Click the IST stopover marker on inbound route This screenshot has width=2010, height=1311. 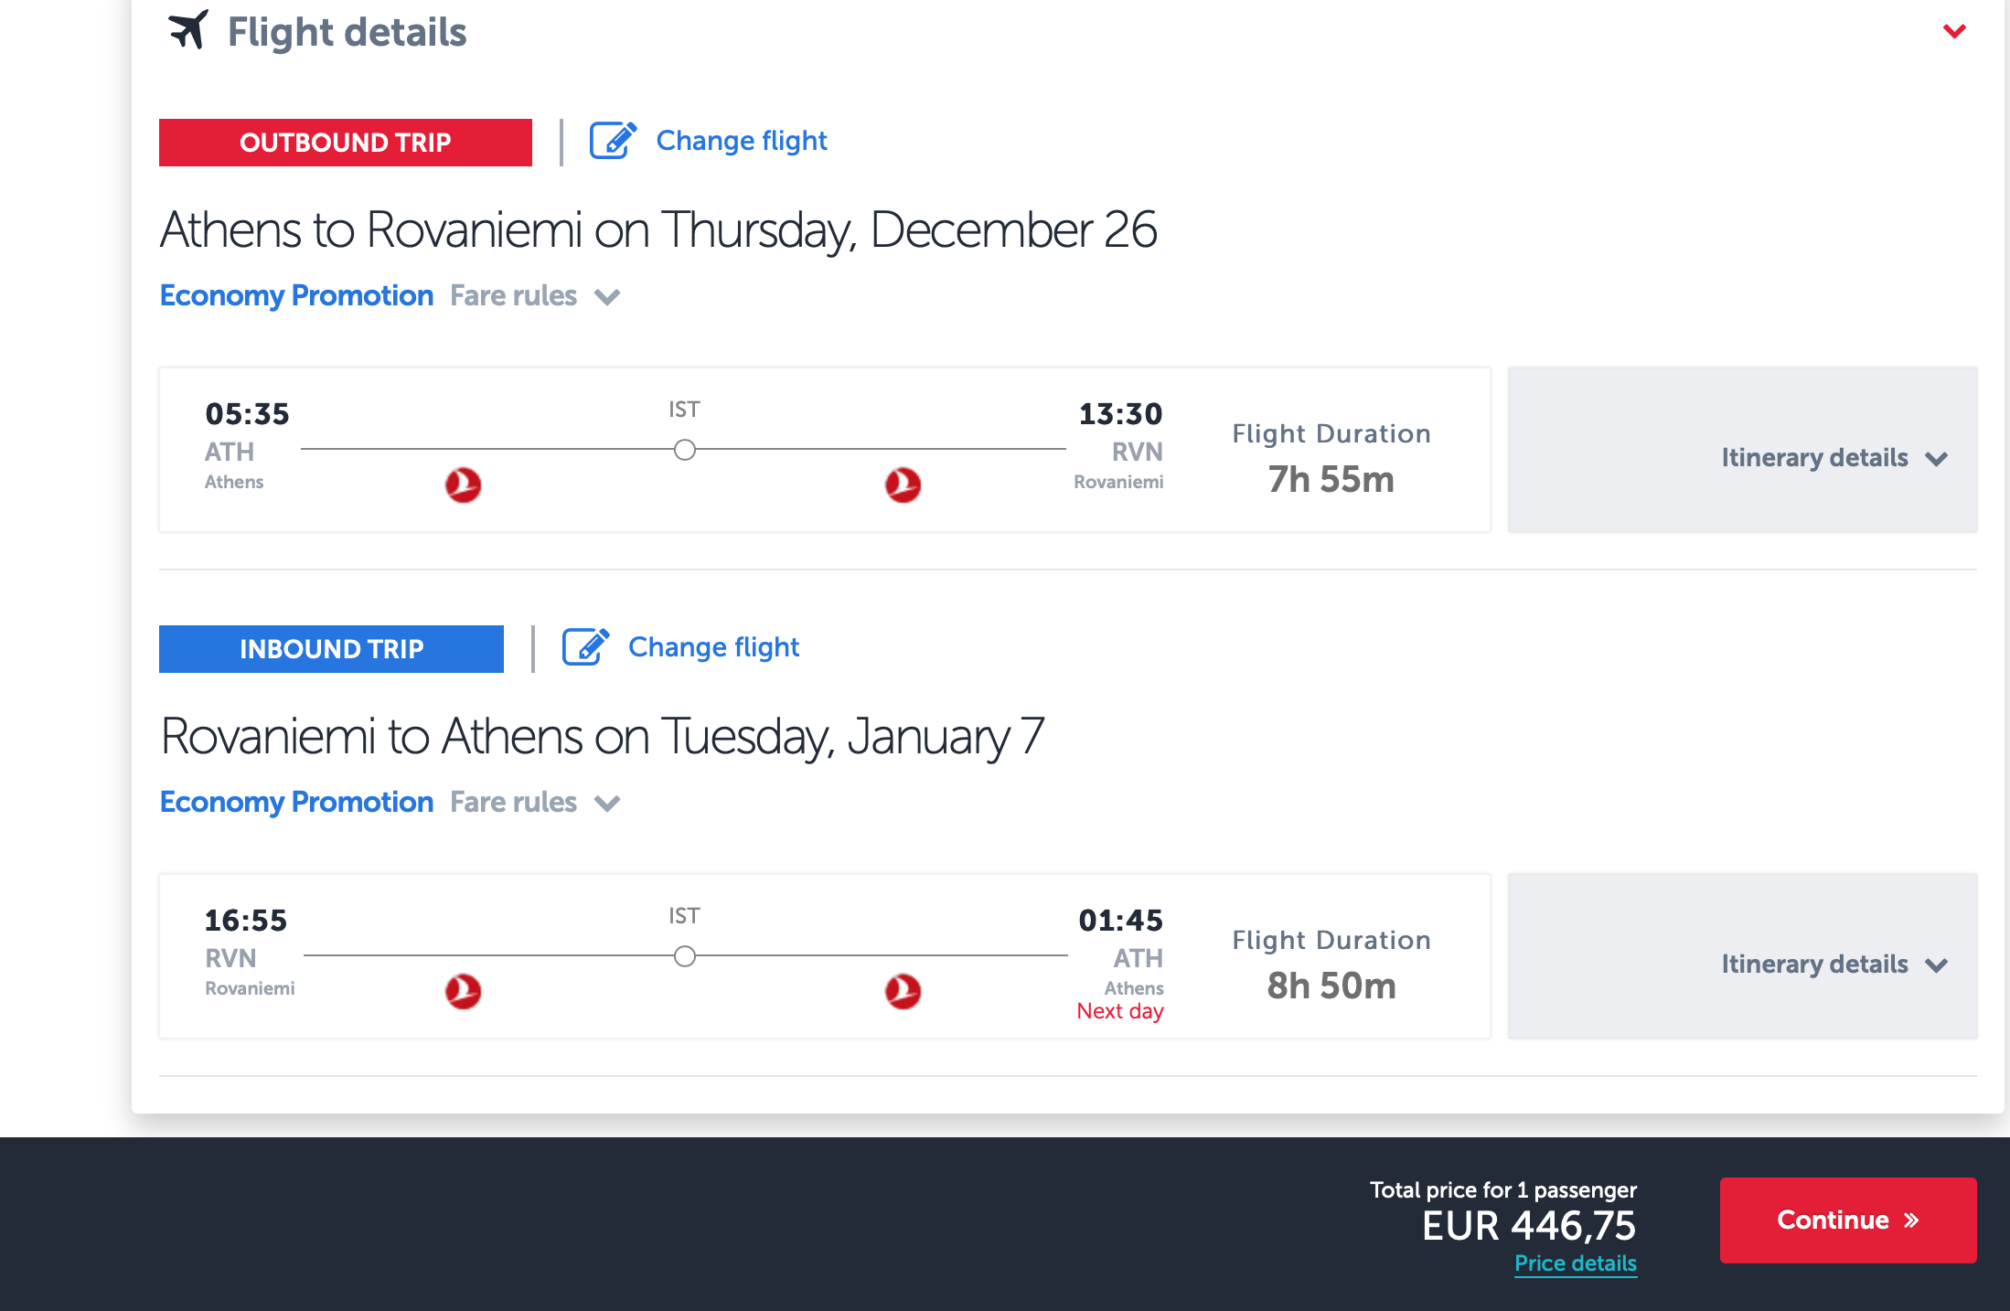click(684, 956)
